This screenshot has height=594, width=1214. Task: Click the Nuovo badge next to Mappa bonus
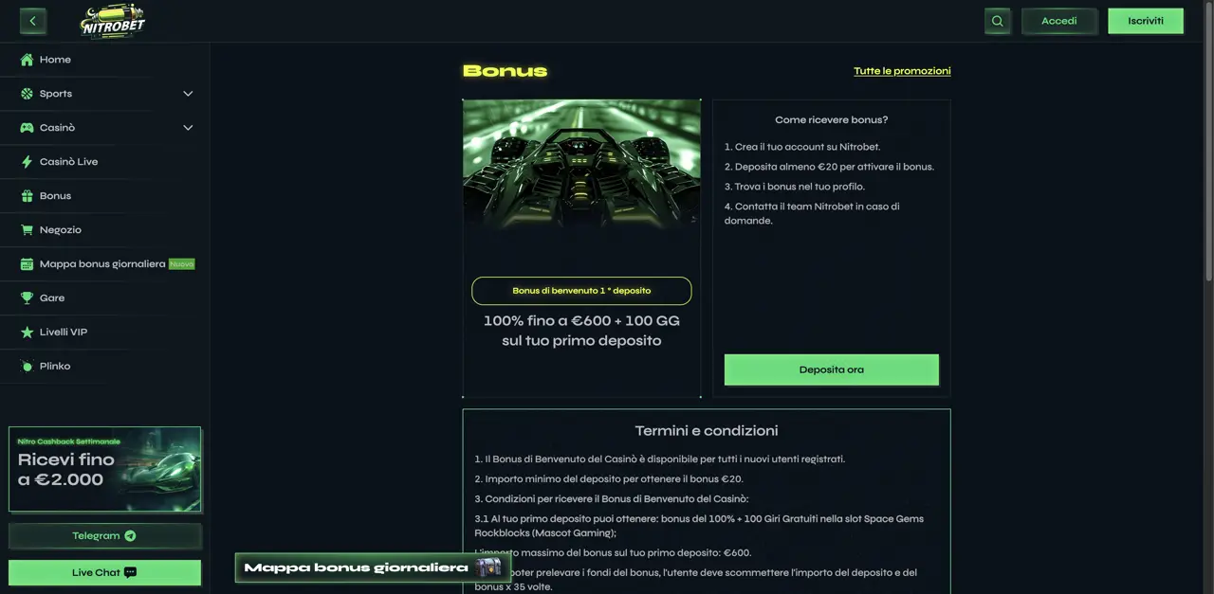coord(181,264)
